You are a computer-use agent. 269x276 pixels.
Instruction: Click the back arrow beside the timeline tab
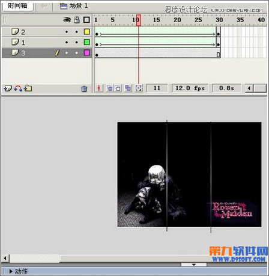point(44,6)
